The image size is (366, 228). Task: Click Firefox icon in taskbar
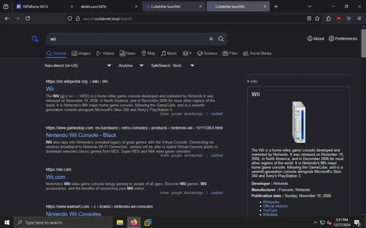[x=134, y=223]
